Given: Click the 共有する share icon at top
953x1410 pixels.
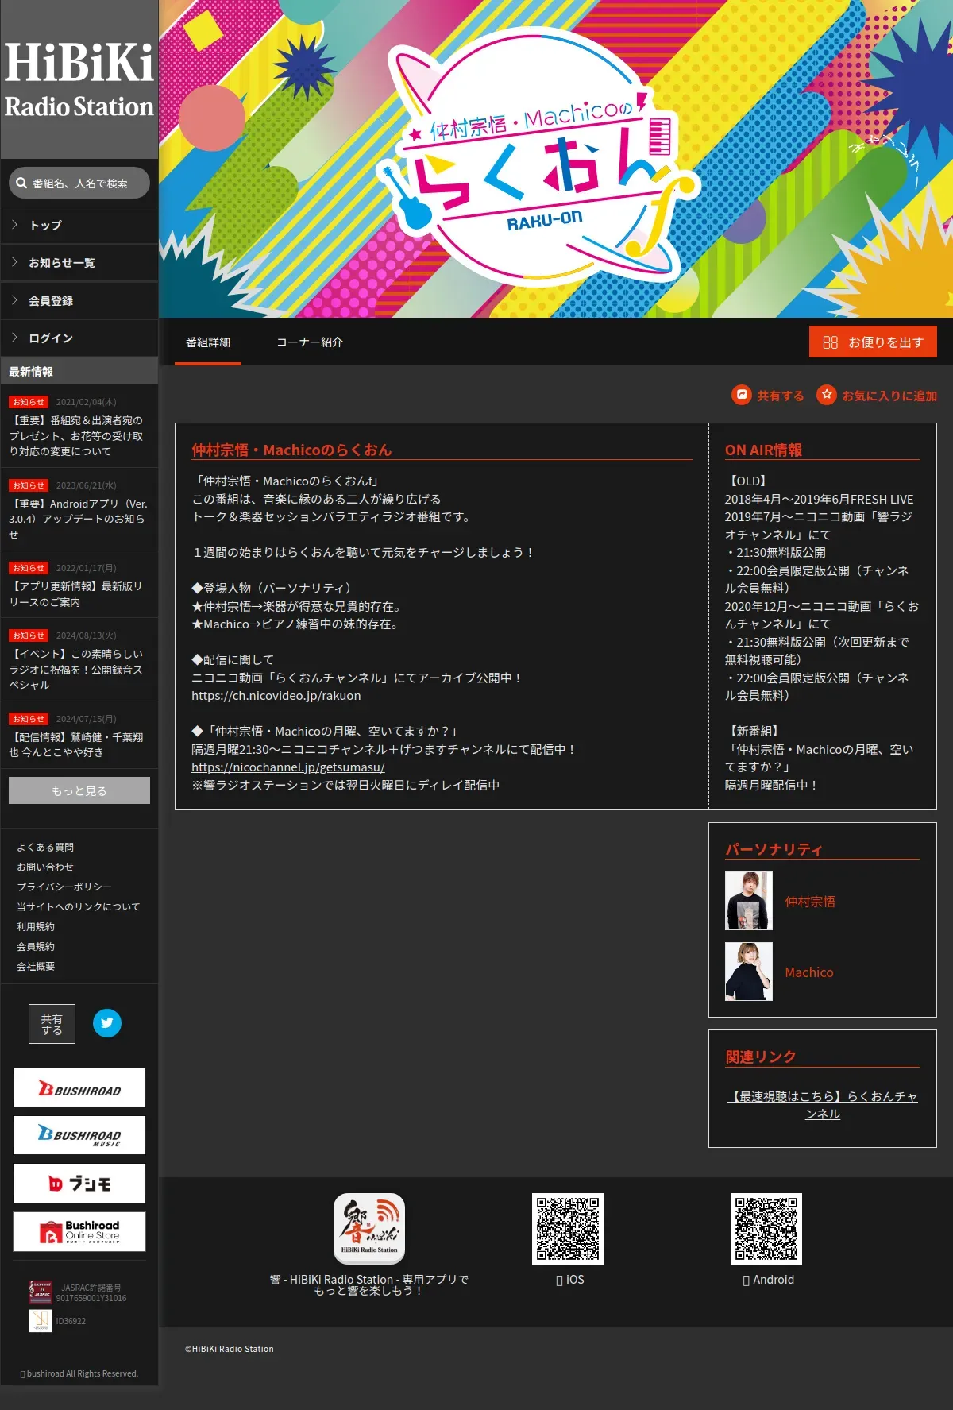Looking at the screenshot, I should click(742, 395).
